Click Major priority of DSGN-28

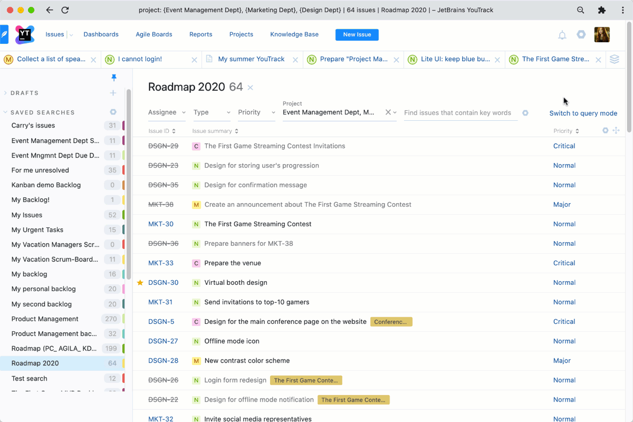tap(562, 361)
